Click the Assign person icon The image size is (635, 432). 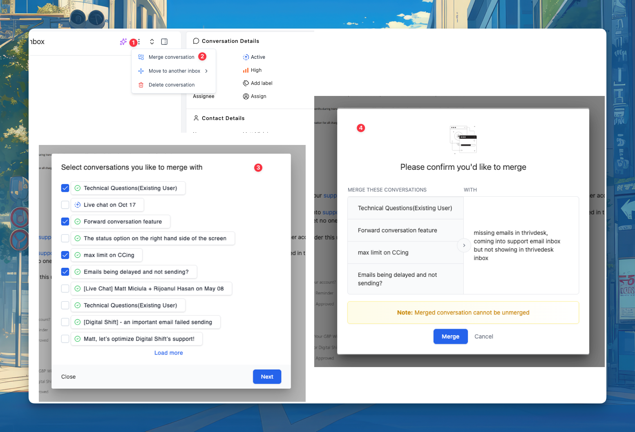(246, 96)
